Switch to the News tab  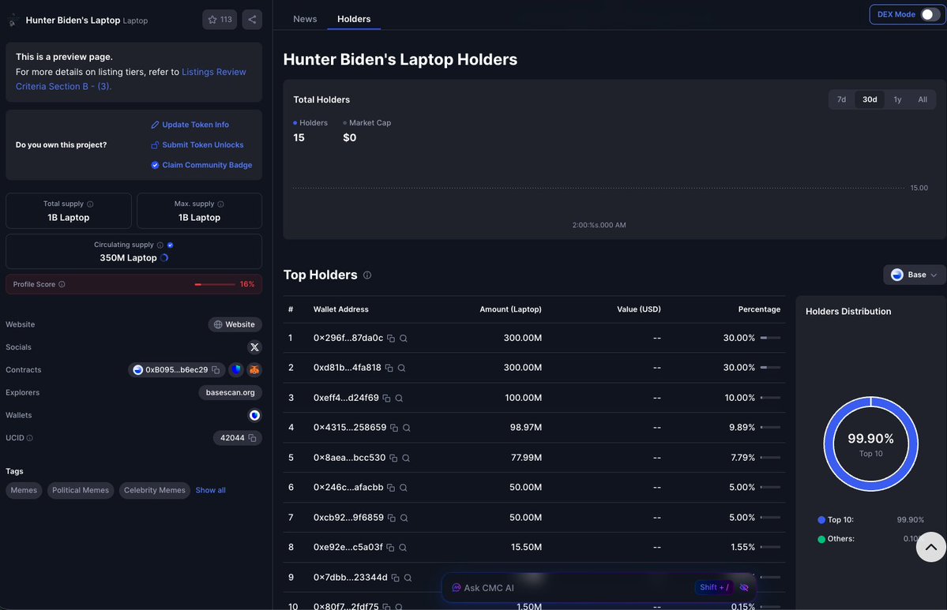(305, 19)
